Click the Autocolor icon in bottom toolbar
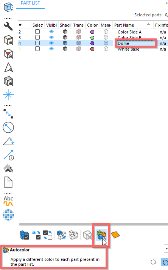The width and height of the screenshot is (168, 270). (101, 235)
